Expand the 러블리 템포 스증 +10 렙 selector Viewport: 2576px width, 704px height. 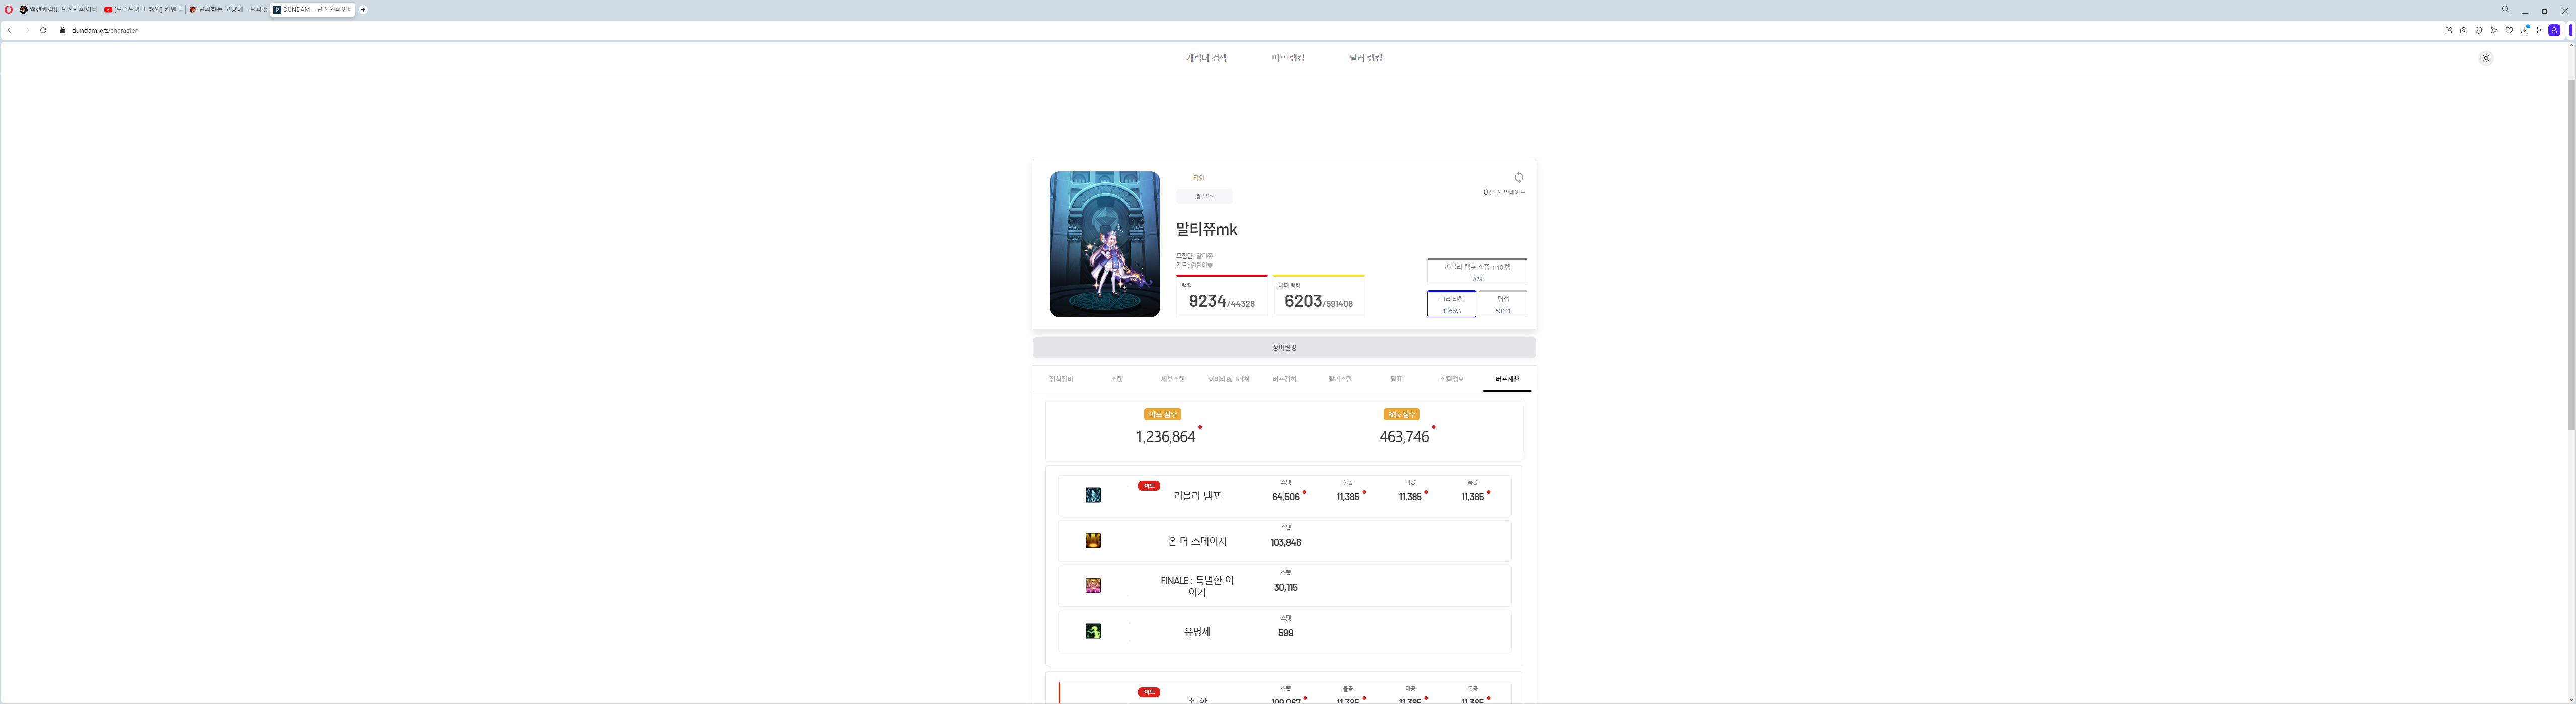click(x=1476, y=272)
